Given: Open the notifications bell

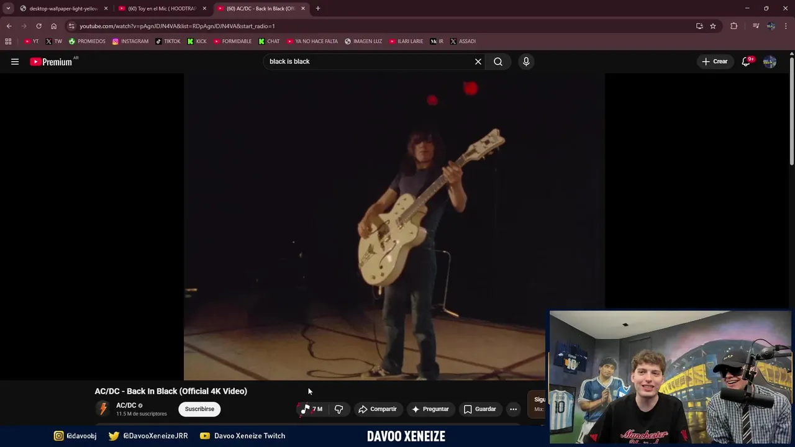Looking at the screenshot, I should pos(746,61).
